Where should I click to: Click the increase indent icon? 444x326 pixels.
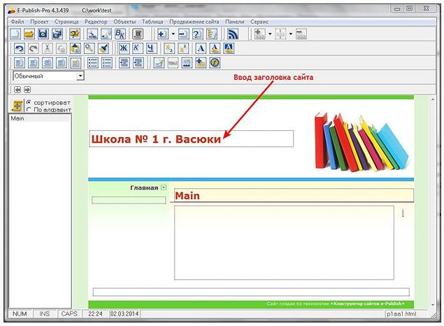pos(138,63)
